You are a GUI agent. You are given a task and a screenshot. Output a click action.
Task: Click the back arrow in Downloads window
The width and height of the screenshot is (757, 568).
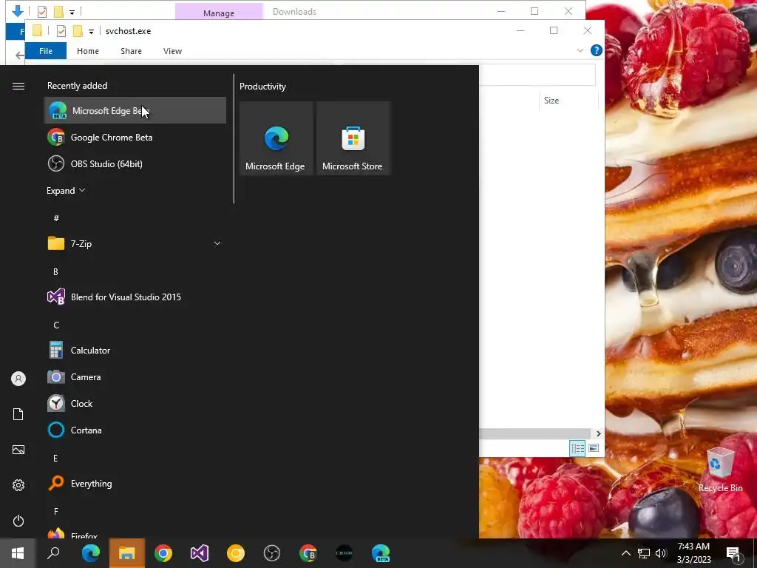click(x=19, y=55)
